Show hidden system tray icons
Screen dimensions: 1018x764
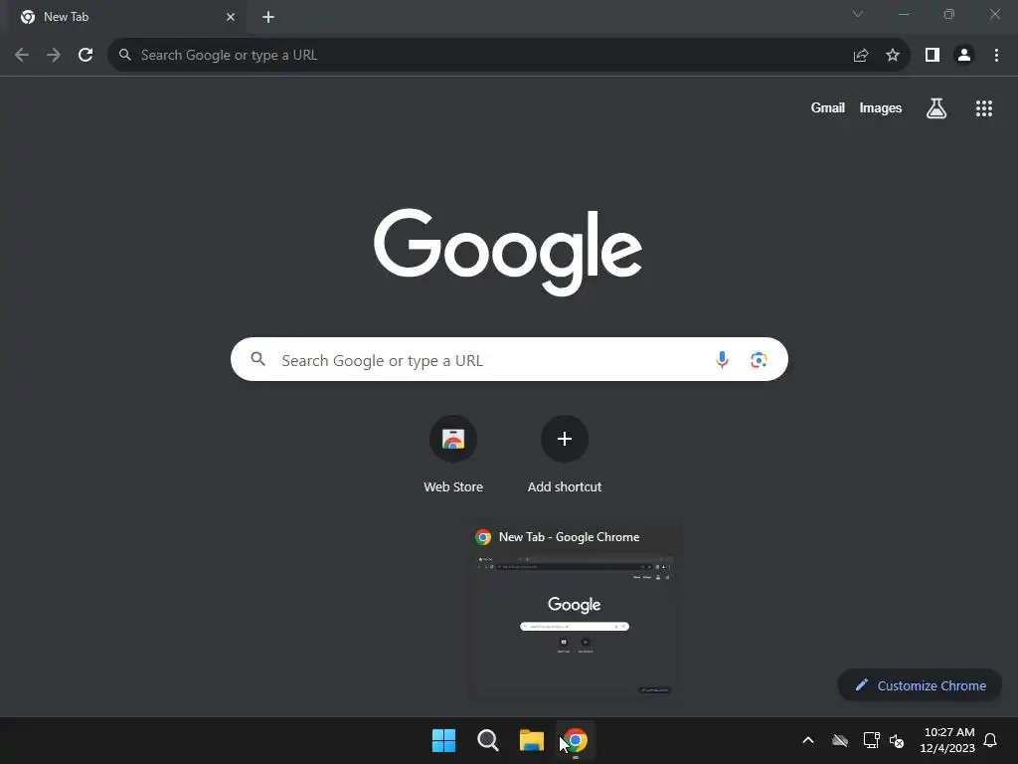pos(808,740)
